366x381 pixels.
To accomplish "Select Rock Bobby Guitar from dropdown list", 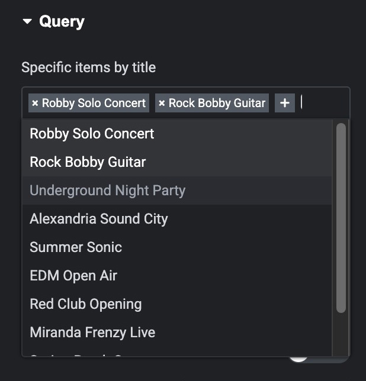I will pos(88,162).
